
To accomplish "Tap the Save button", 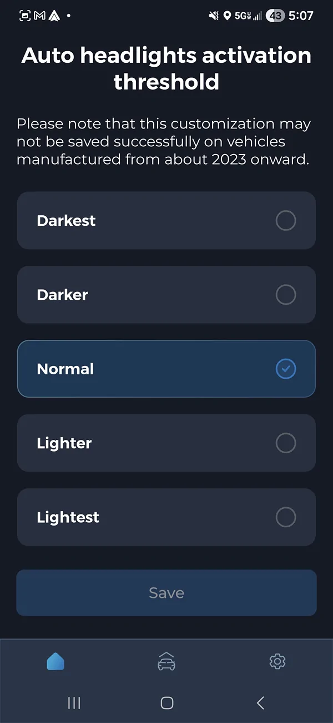I will (167, 592).
